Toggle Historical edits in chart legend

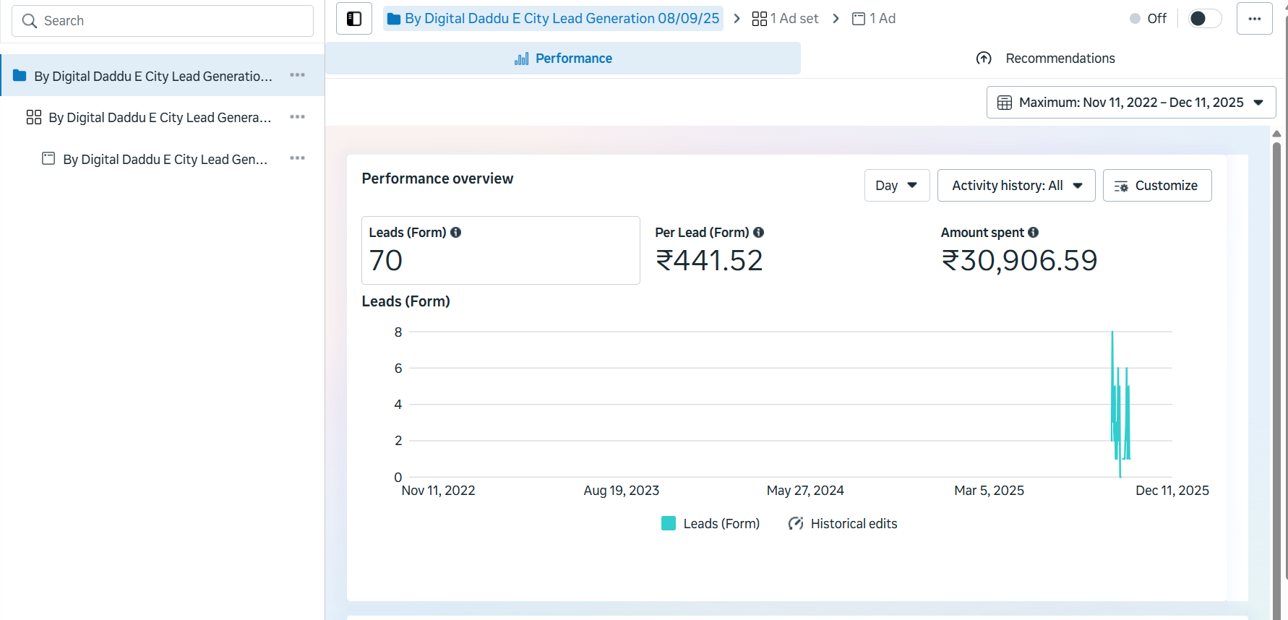point(843,524)
